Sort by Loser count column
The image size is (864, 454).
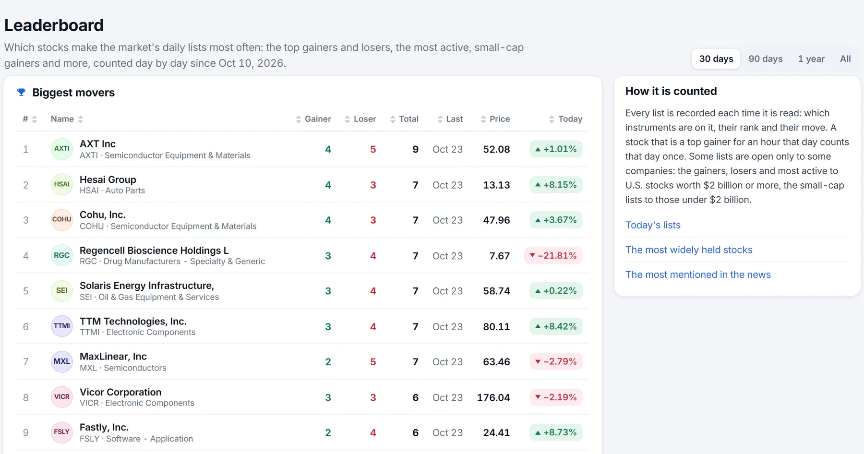pos(360,119)
